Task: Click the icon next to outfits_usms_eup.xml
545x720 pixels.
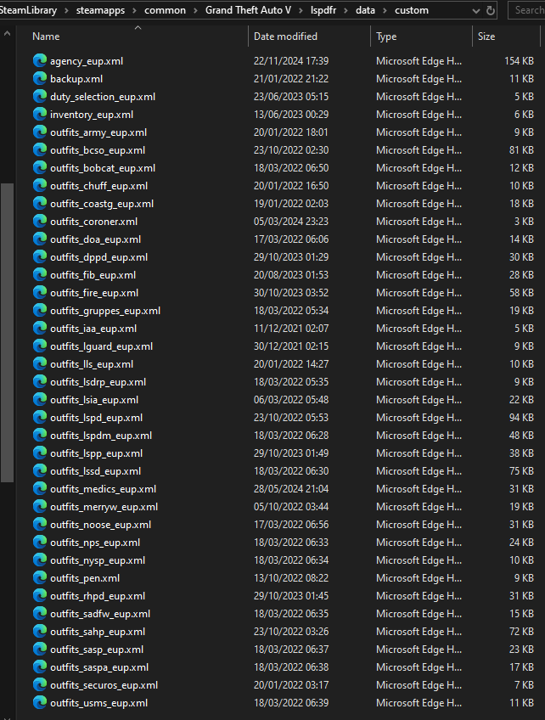Action: 39,703
